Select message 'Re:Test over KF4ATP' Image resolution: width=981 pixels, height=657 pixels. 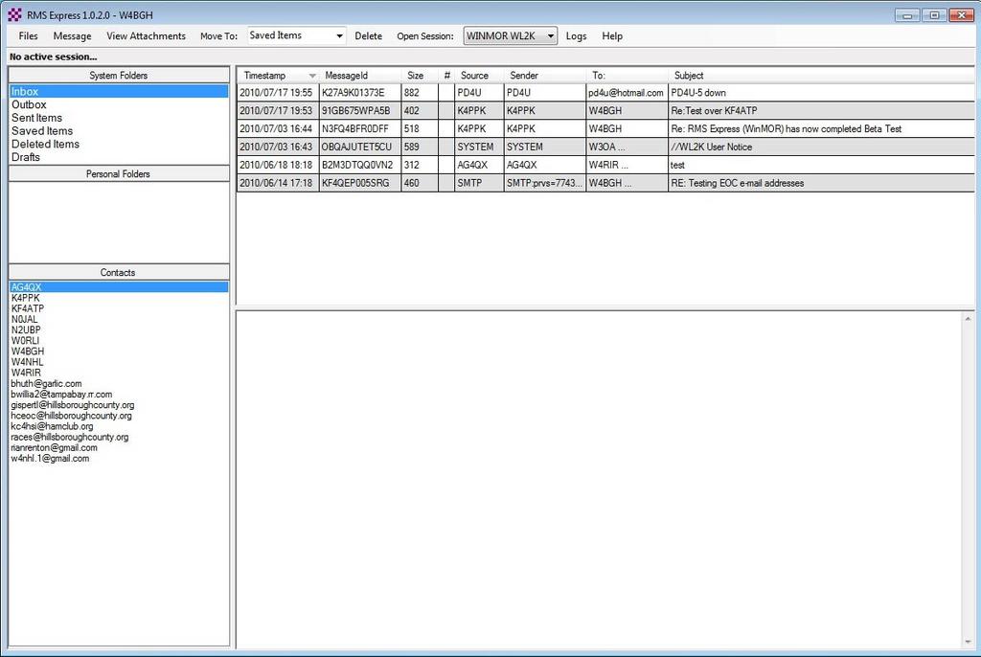pyautogui.click(x=605, y=111)
